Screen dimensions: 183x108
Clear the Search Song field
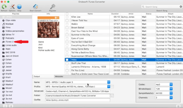coord(181,7)
